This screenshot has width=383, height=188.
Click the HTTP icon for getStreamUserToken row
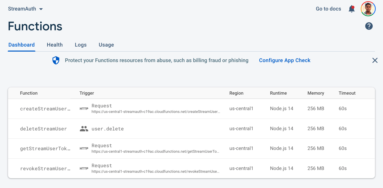(84, 148)
